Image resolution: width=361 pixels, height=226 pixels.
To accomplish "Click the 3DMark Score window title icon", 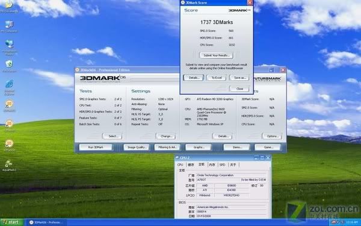I will (x=183, y=2).
